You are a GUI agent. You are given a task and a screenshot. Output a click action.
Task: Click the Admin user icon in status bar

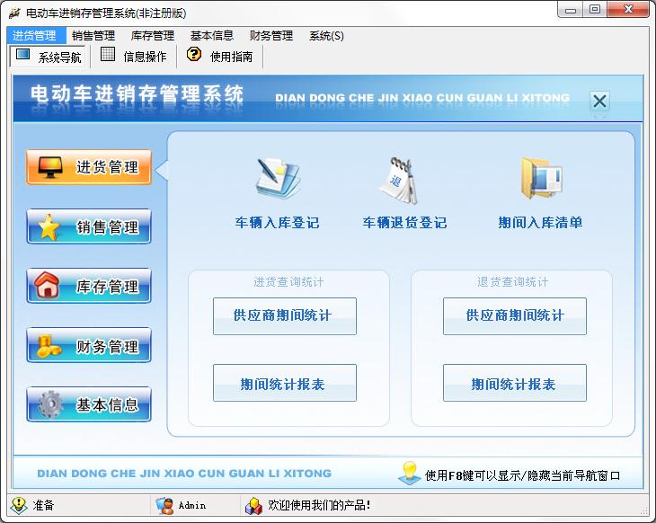click(164, 505)
